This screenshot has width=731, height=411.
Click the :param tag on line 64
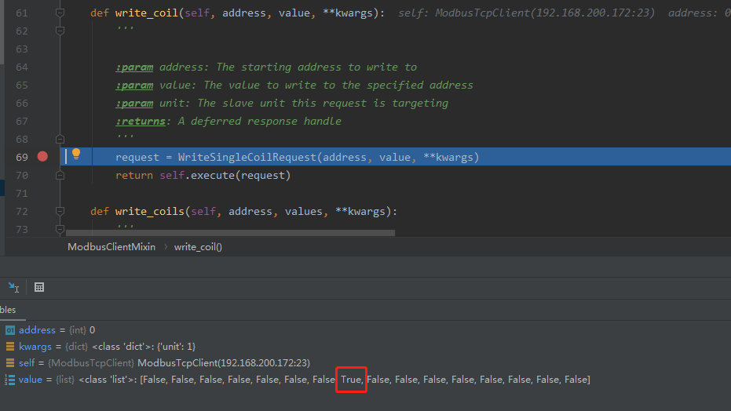(x=134, y=67)
